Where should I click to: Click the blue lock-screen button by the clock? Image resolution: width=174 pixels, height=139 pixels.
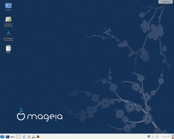(173, 135)
